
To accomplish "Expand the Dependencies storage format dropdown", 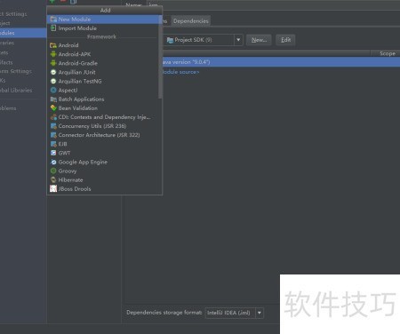I will tap(260, 313).
